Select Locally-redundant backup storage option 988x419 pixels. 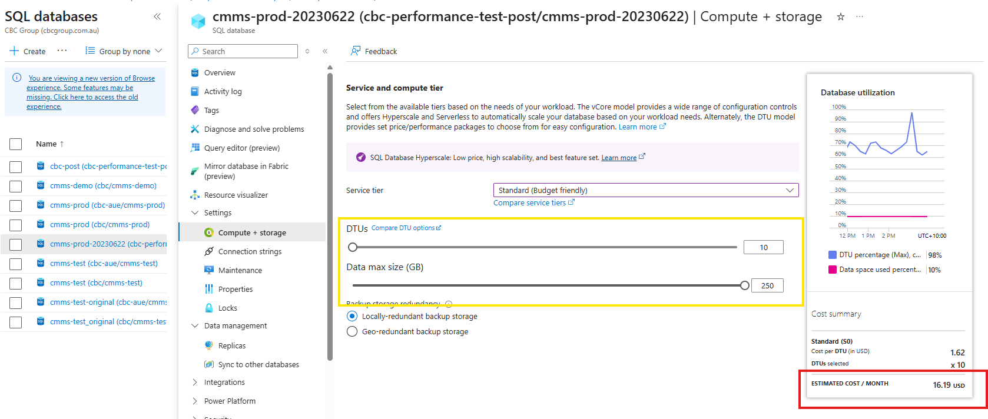352,316
